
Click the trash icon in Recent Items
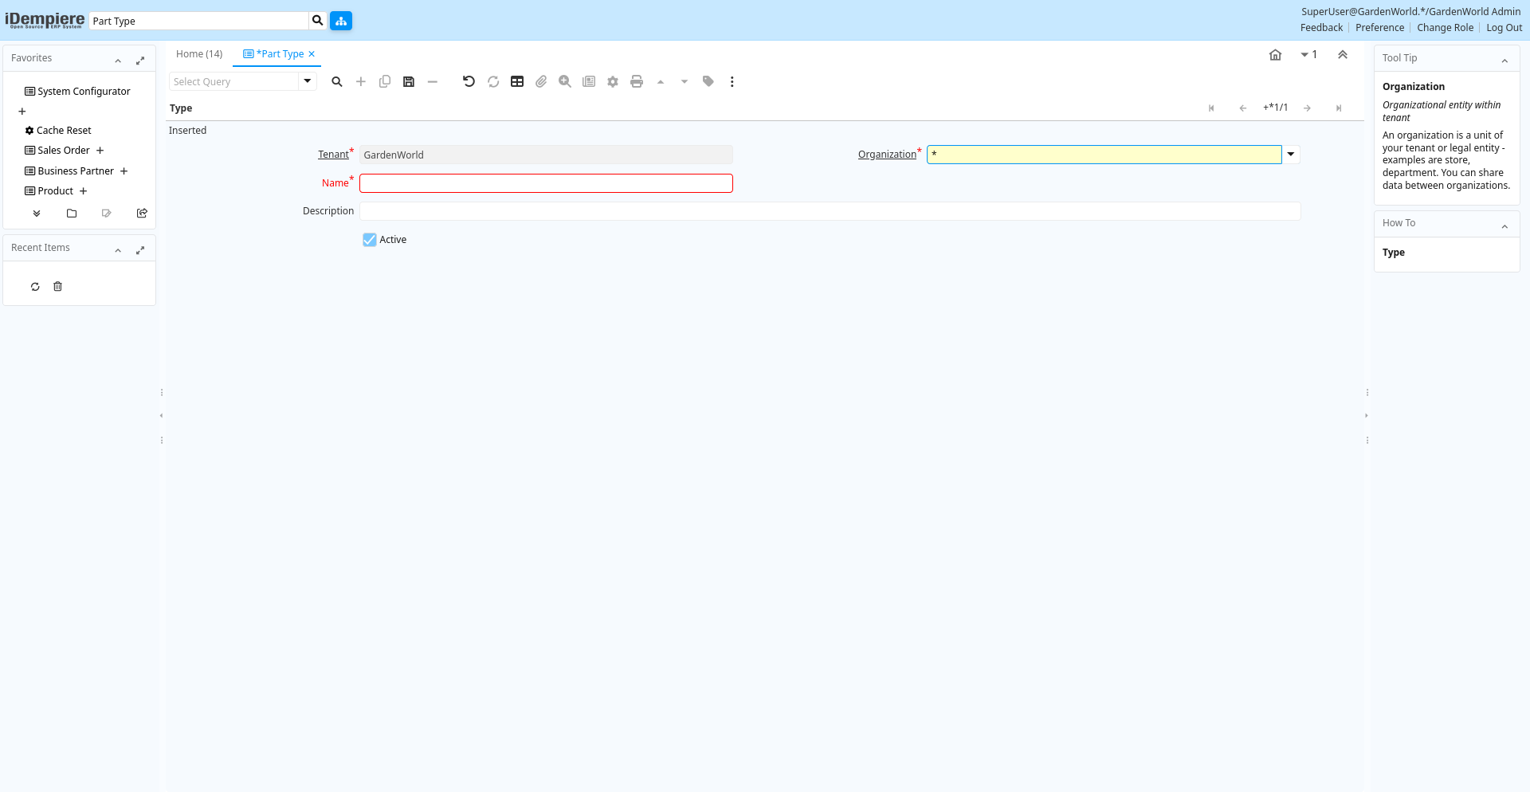pyautogui.click(x=57, y=287)
